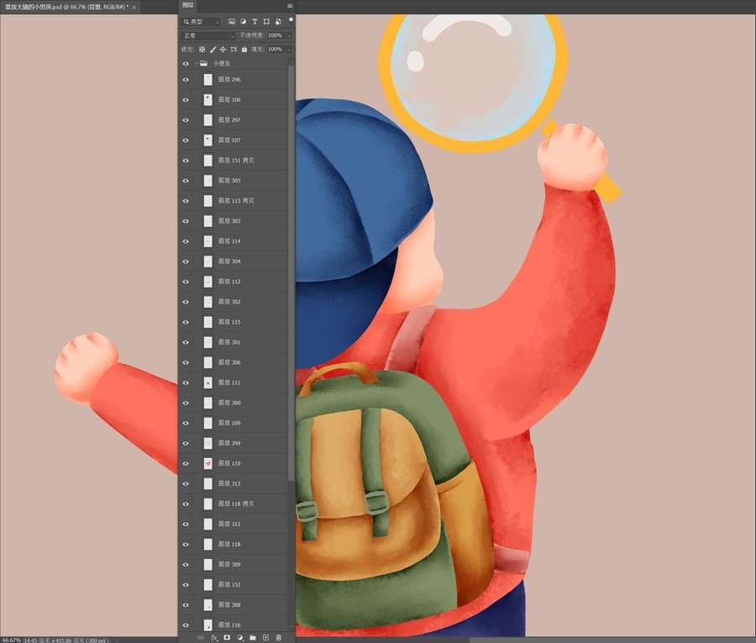Screen dimensions: 756x643
Task: Open the fill 填充 slider arrow
Action: pyautogui.click(x=289, y=50)
